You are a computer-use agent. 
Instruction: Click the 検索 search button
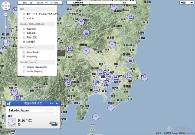(50, 111)
